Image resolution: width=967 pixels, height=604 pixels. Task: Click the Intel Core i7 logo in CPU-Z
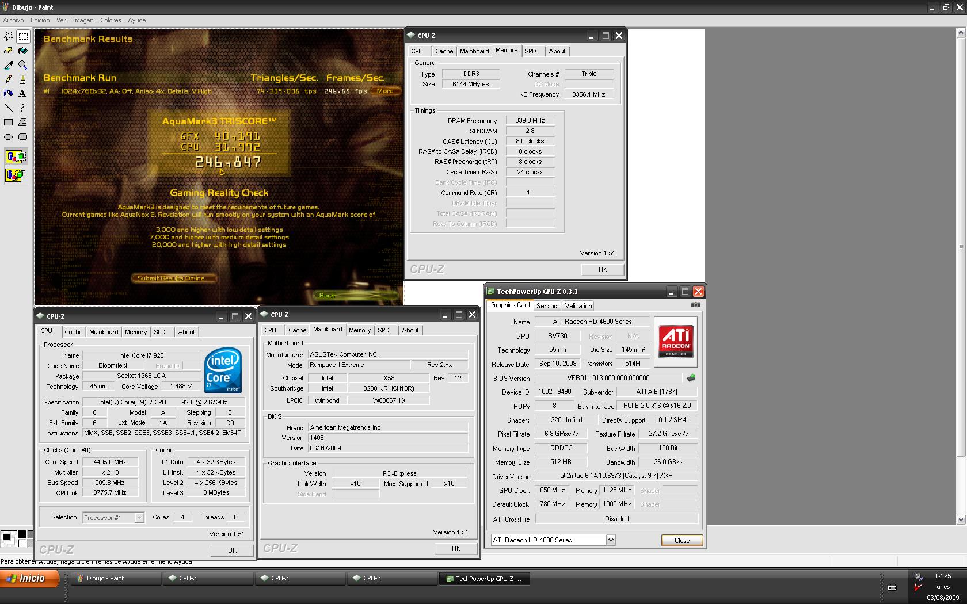(x=223, y=370)
